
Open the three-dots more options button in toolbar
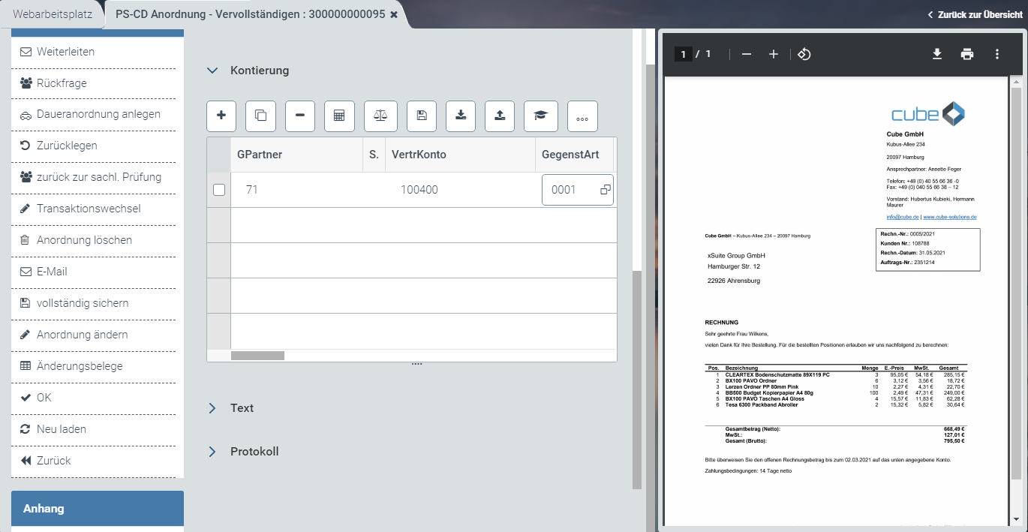[x=582, y=116]
